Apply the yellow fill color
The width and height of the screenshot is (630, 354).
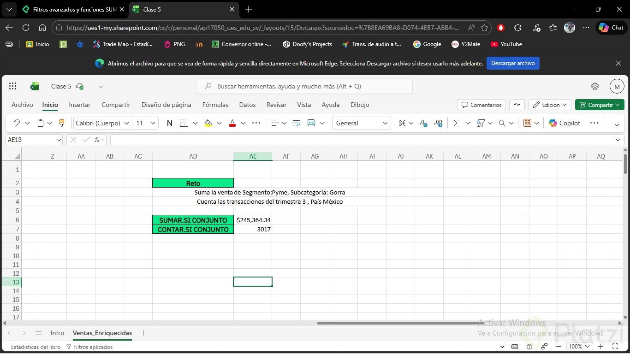(x=208, y=123)
